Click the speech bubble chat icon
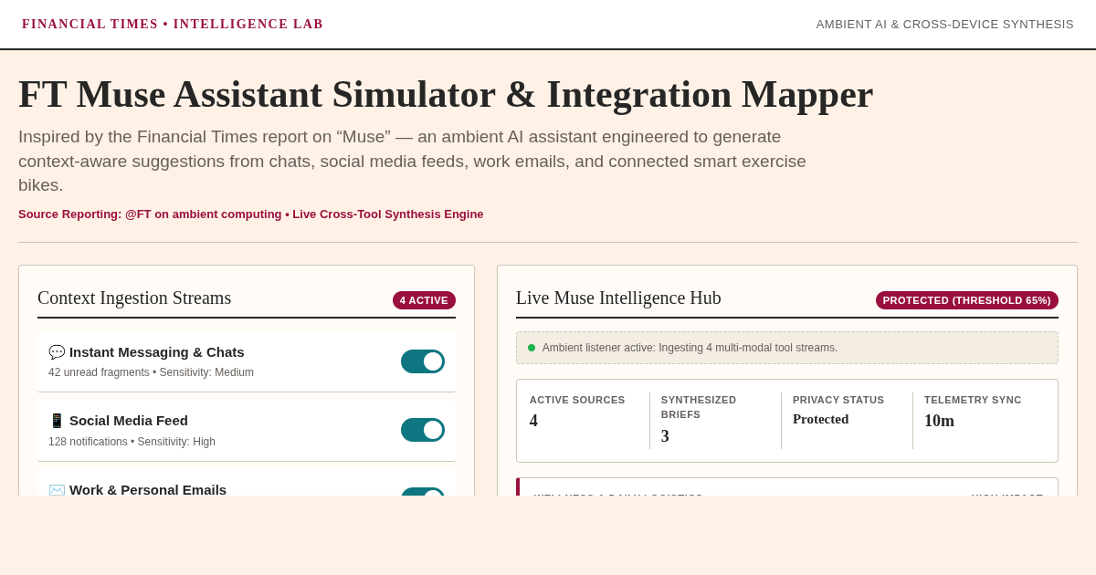Image resolution: width=1096 pixels, height=575 pixels. tap(57, 352)
